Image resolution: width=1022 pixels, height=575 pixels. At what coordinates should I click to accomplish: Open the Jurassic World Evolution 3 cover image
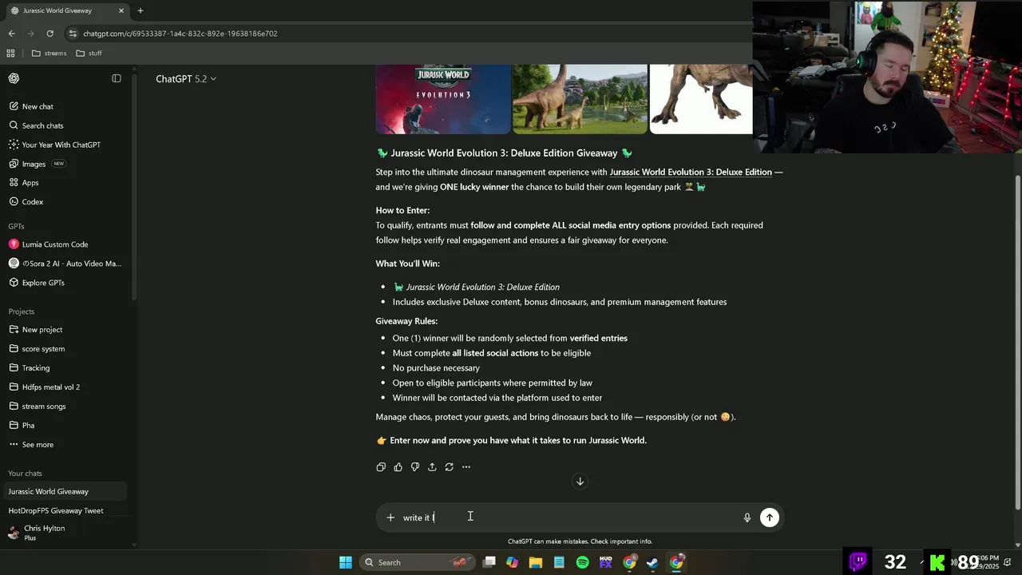coord(443,99)
